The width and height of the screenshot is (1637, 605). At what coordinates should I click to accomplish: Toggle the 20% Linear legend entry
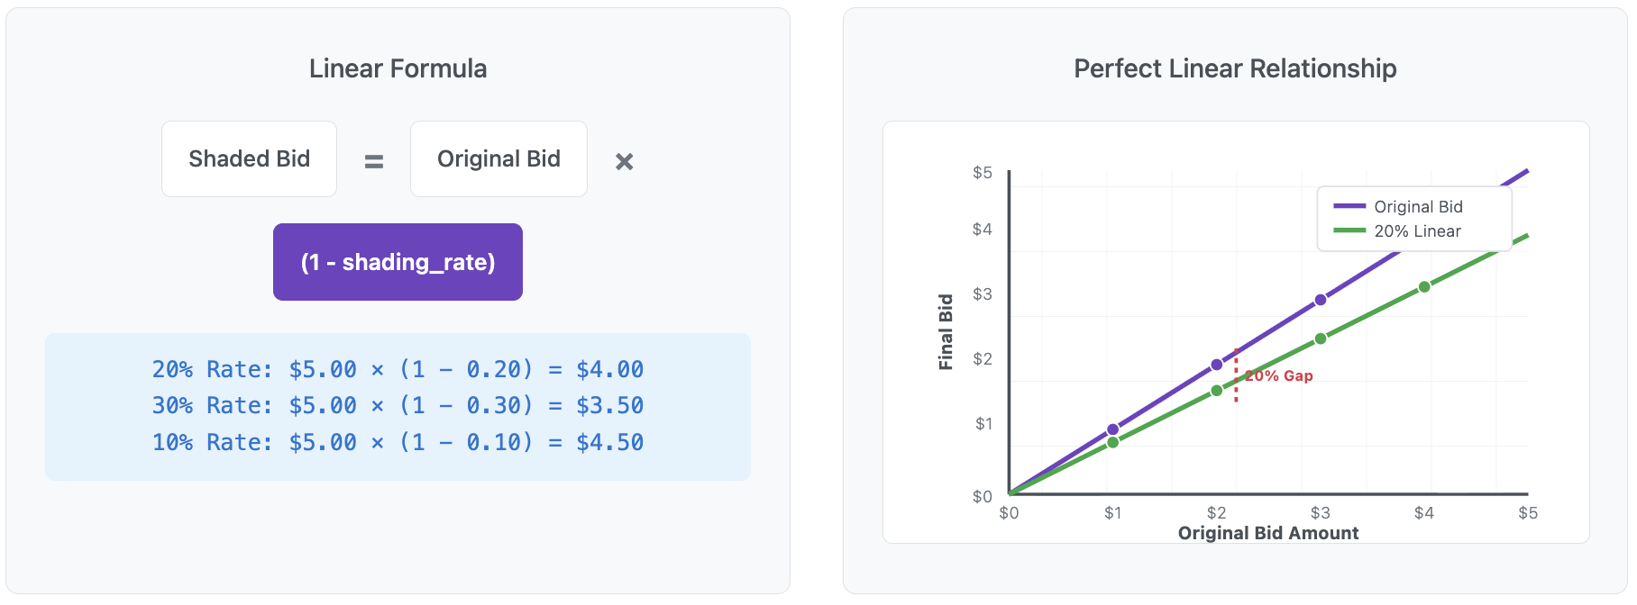tap(1417, 231)
